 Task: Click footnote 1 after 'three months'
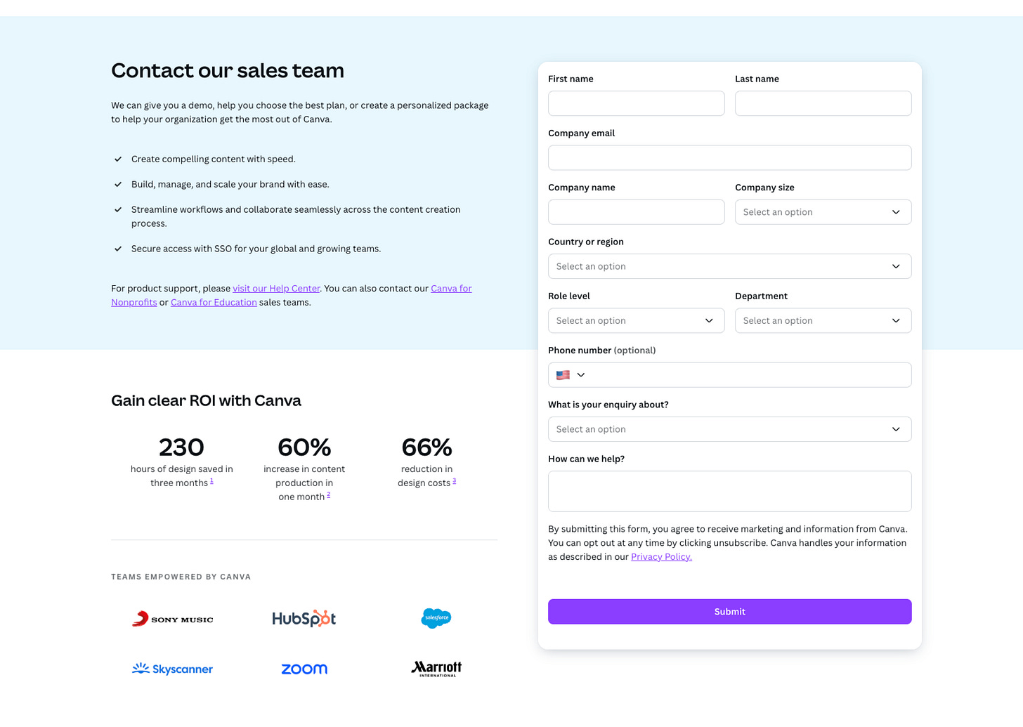[x=211, y=481]
